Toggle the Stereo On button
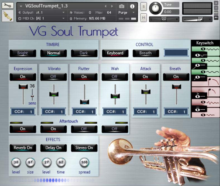Screen dimensions: 220x186 click(84, 148)
